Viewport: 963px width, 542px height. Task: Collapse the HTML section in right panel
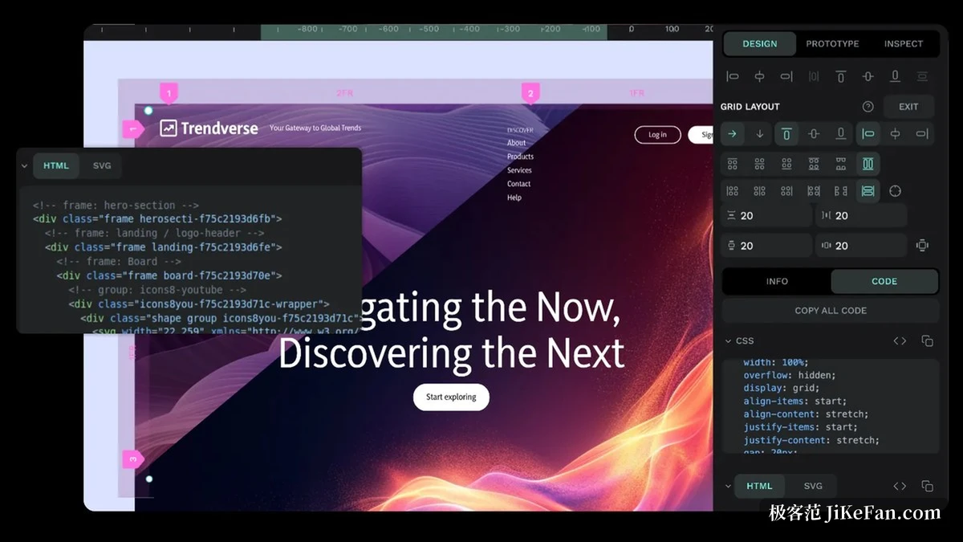(728, 486)
